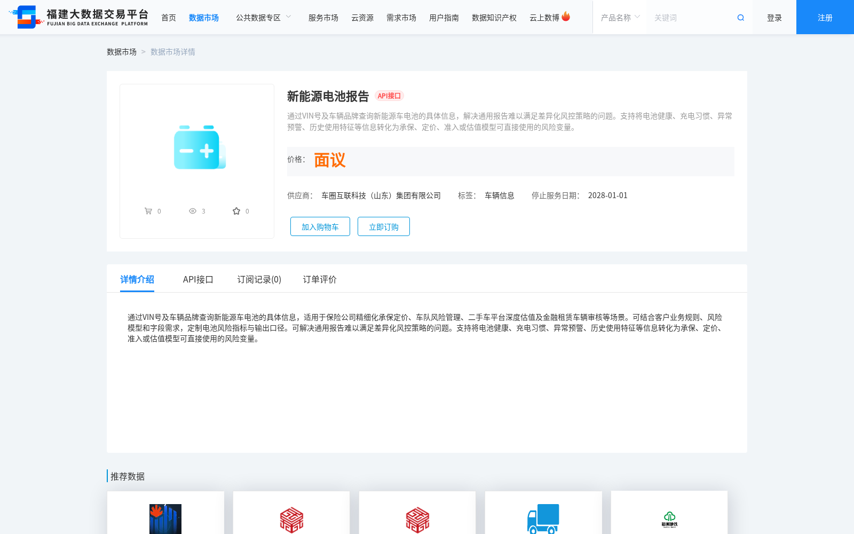The image size is (854, 534).
Task: Switch to the 订单评价 tab
Action: point(320,279)
